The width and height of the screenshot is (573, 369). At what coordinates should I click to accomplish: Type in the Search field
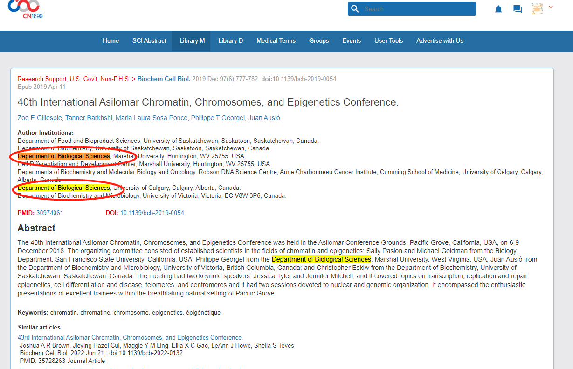point(417,9)
